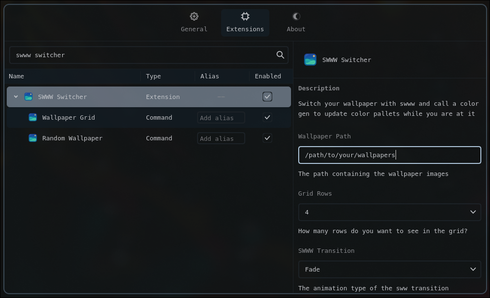Click the animation type help text
This screenshot has width=490, height=298.
[373, 288]
